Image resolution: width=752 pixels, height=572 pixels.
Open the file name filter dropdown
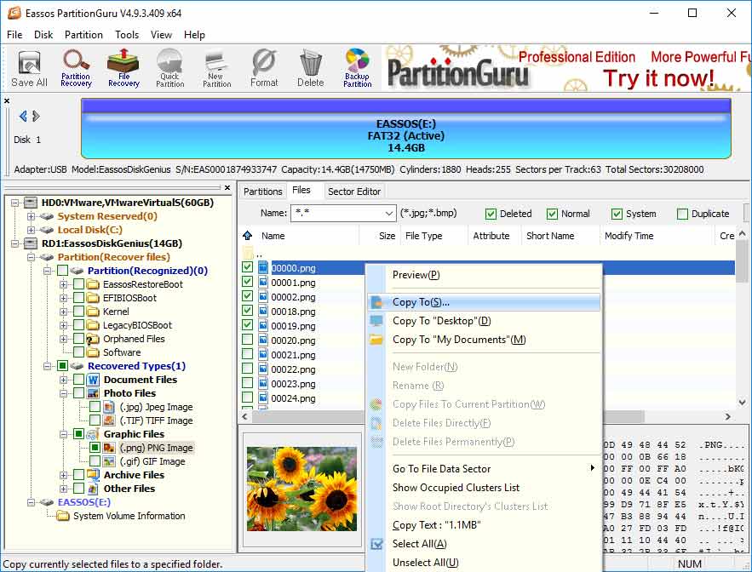coord(391,213)
